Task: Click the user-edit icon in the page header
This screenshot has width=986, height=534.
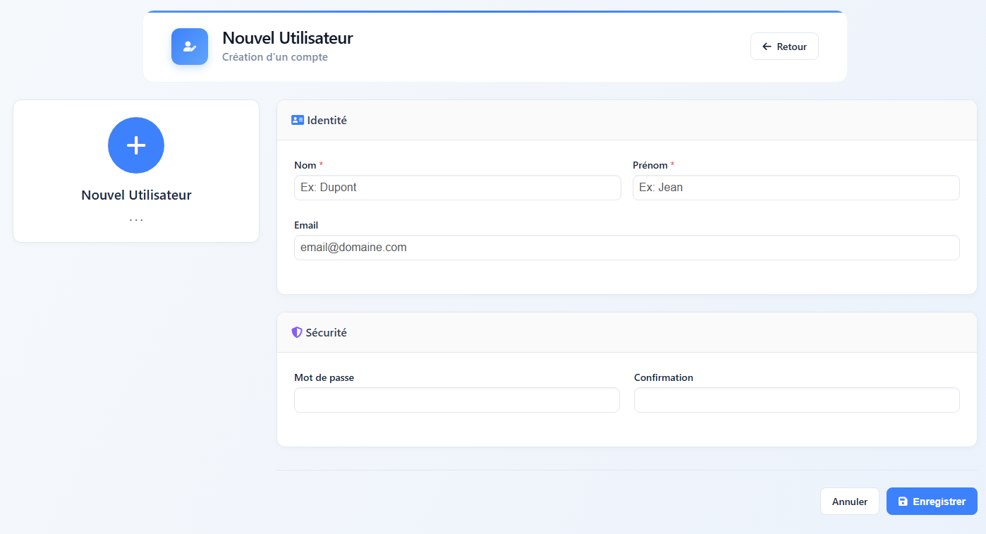Action: (x=189, y=47)
